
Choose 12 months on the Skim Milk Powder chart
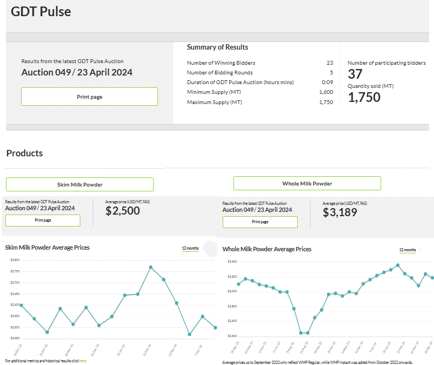click(x=190, y=248)
